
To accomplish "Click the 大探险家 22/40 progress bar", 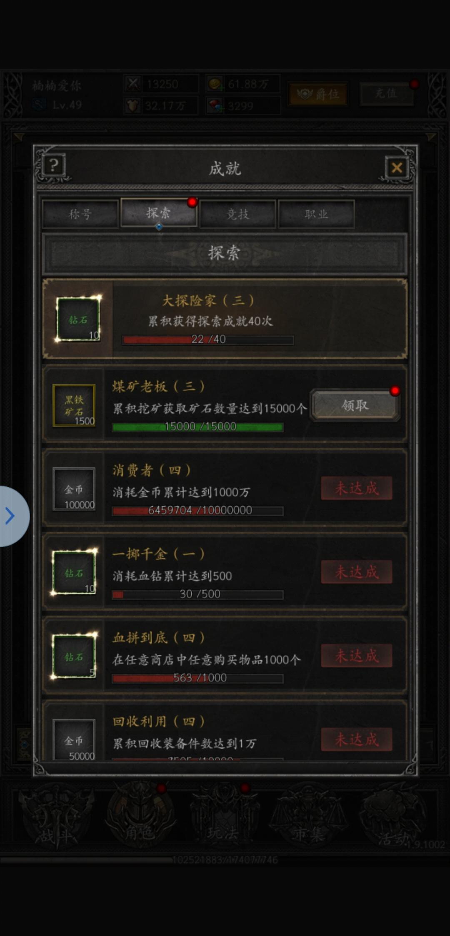I will (x=208, y=340).
